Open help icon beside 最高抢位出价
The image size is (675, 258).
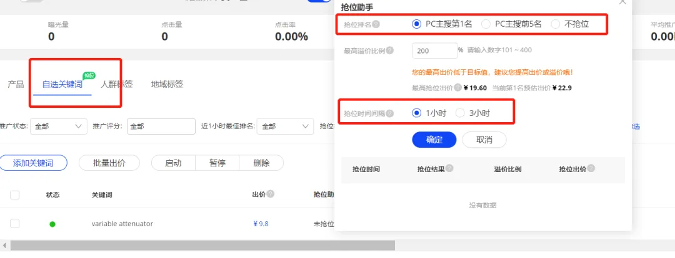click(457, 88)
